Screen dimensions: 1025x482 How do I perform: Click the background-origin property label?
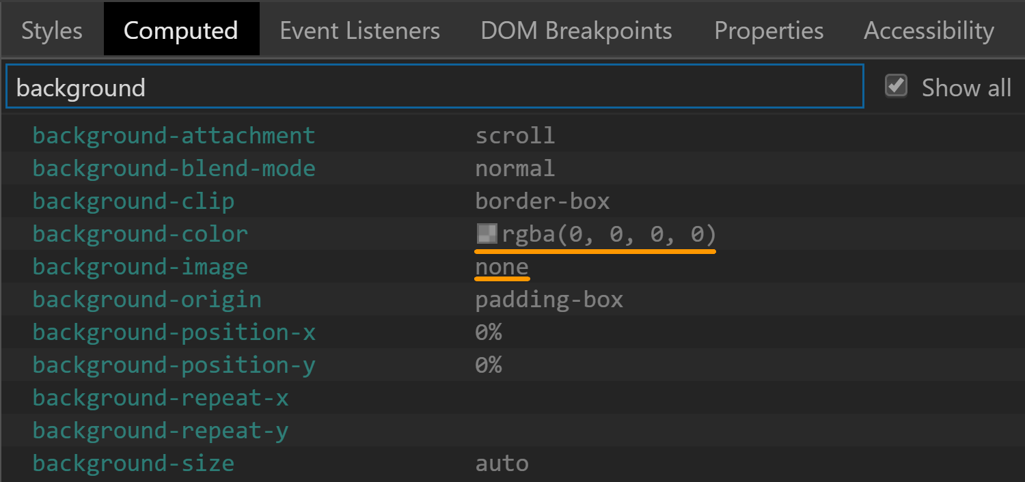click(147, 299)
